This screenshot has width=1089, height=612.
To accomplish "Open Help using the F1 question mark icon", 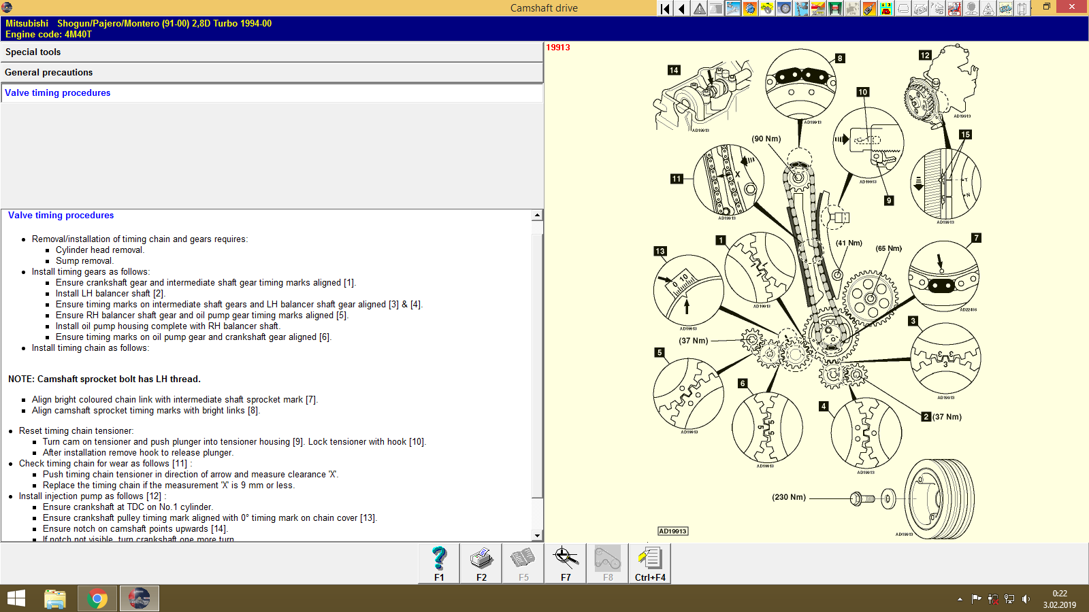I will coord(438,563).
